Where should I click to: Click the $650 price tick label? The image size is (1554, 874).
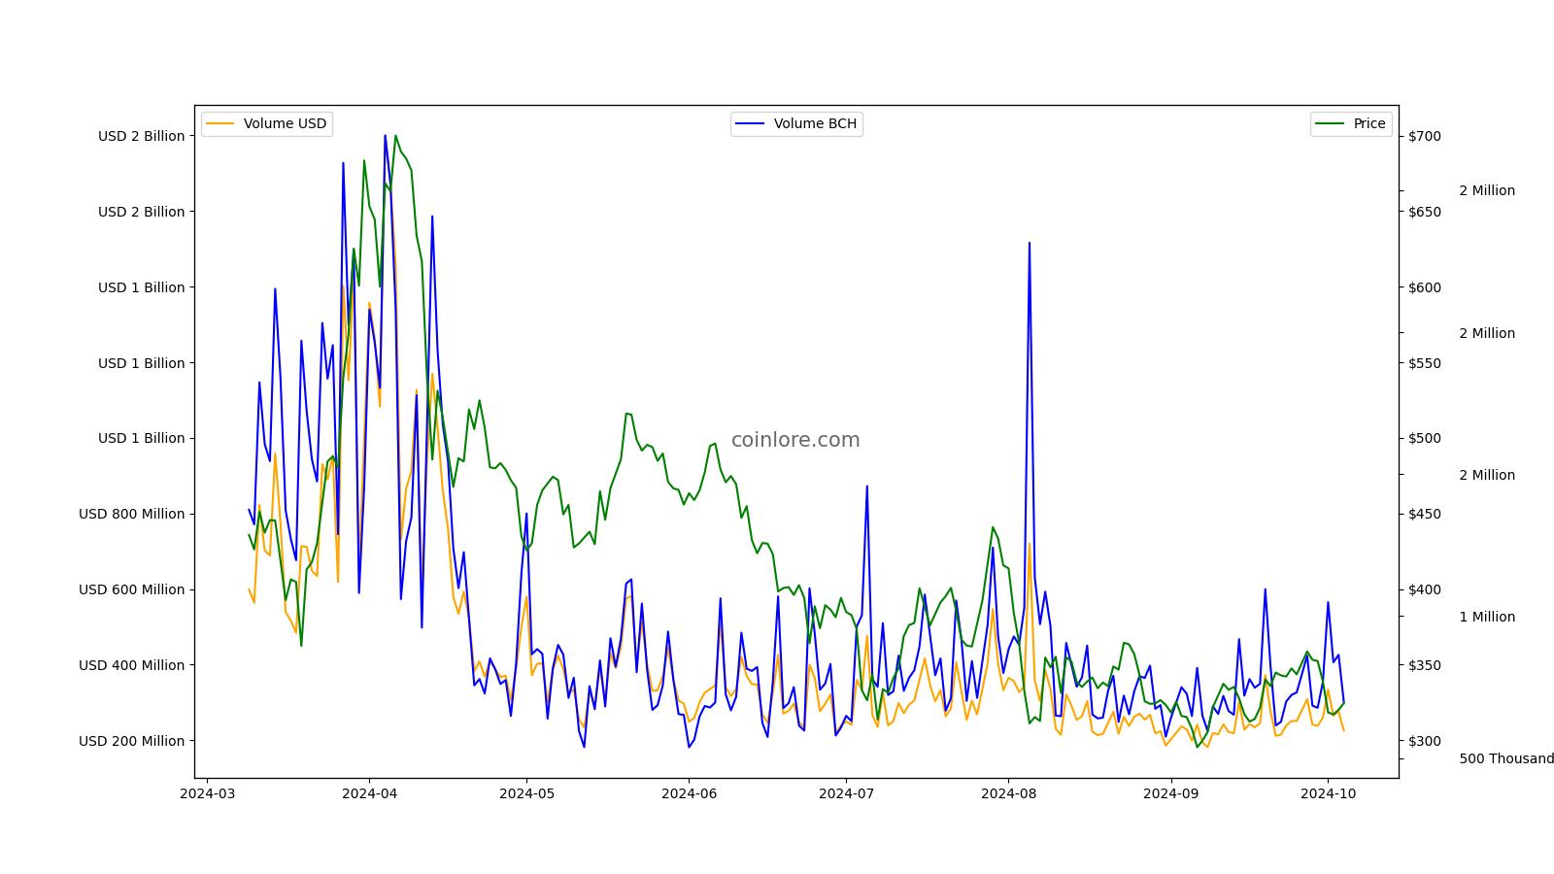pyautogui.click(x=1425, y=212)
